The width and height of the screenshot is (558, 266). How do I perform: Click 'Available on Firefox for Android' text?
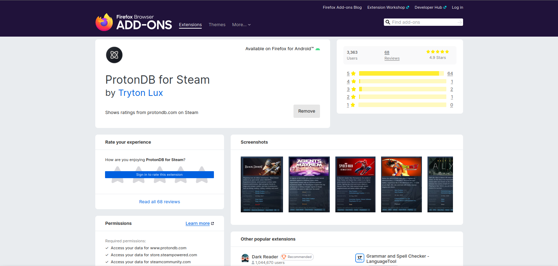tap(280, 49)
